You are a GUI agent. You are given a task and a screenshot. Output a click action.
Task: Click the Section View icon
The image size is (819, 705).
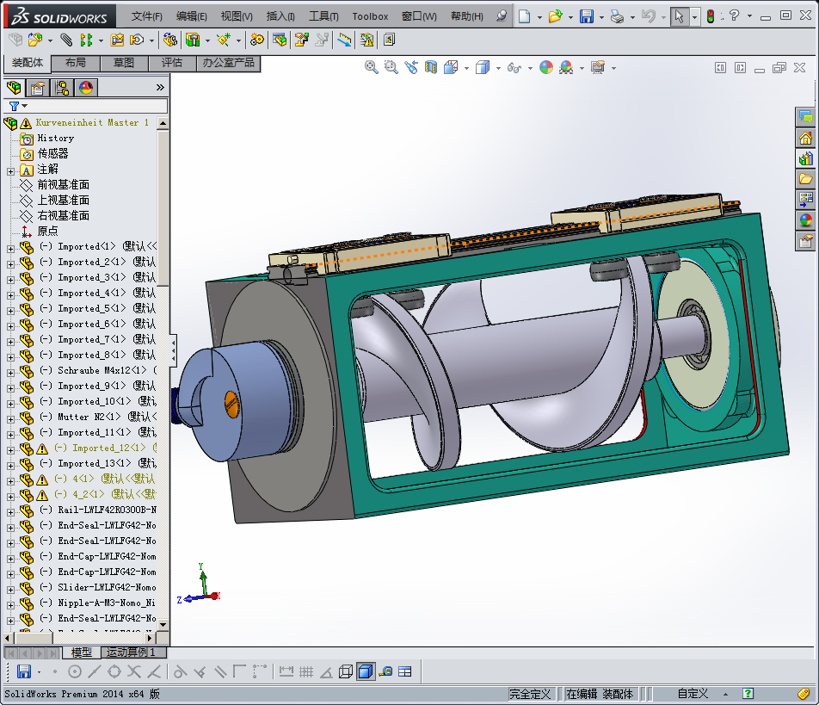432,67
